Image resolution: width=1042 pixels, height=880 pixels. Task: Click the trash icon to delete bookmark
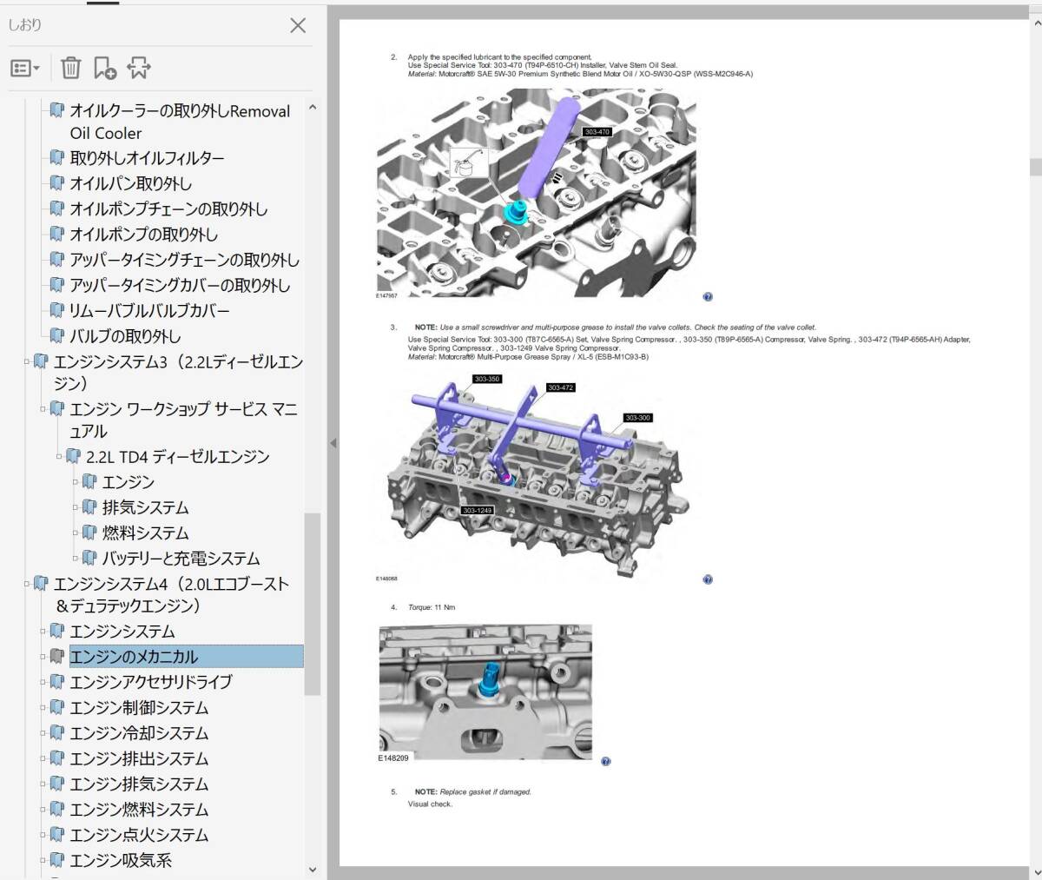tap(71, 68)
